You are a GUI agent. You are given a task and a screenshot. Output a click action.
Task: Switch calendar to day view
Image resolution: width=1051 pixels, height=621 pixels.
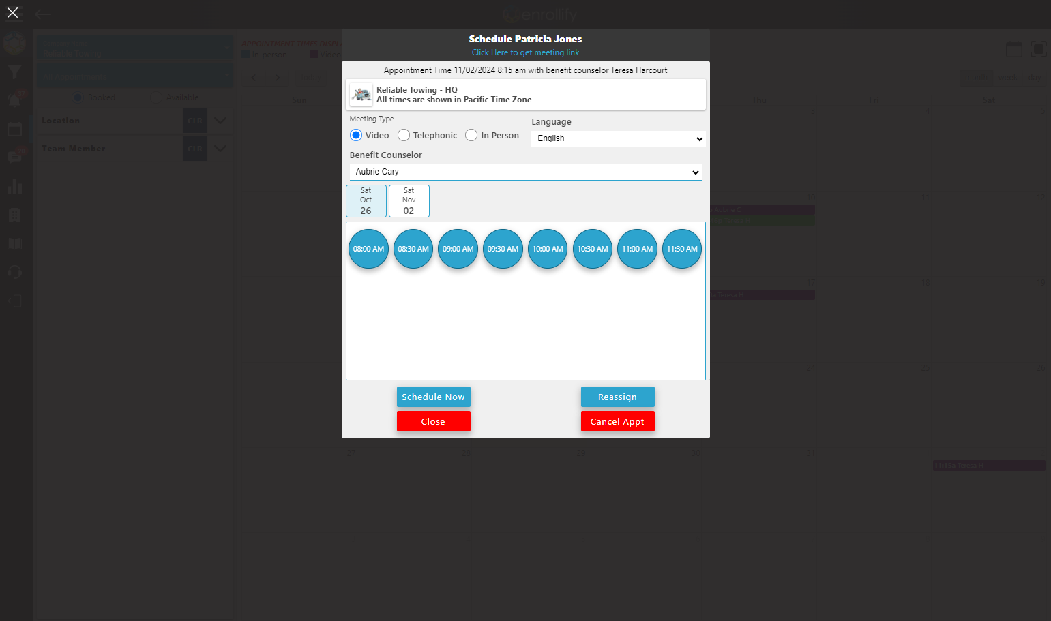click(1035, 77)
